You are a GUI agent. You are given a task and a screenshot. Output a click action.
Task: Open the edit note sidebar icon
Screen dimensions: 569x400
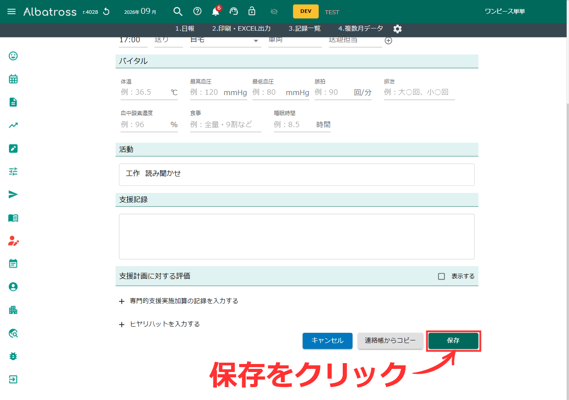tap(13, 148)
